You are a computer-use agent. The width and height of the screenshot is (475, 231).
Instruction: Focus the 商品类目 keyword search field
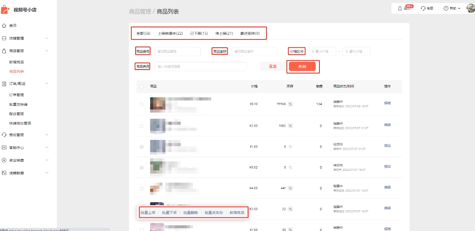201,66
